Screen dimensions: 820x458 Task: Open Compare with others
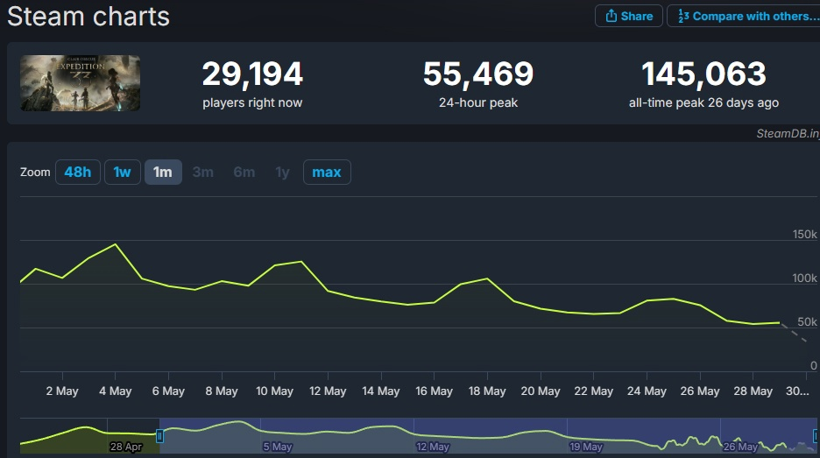point(744,16)
